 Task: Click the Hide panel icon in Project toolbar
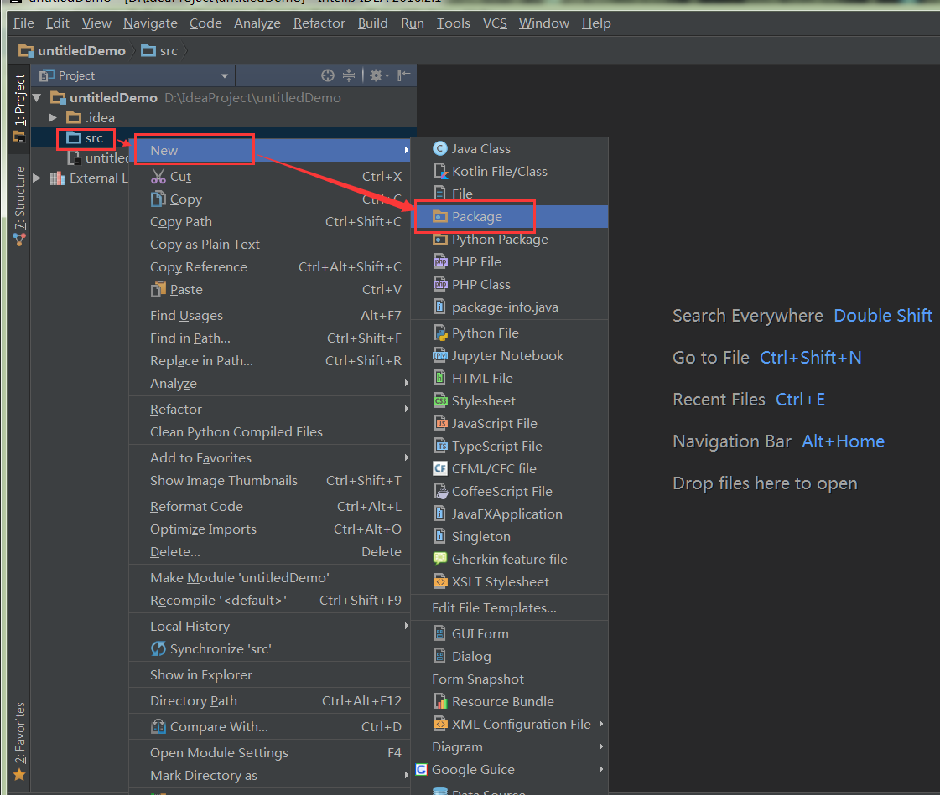403,75
